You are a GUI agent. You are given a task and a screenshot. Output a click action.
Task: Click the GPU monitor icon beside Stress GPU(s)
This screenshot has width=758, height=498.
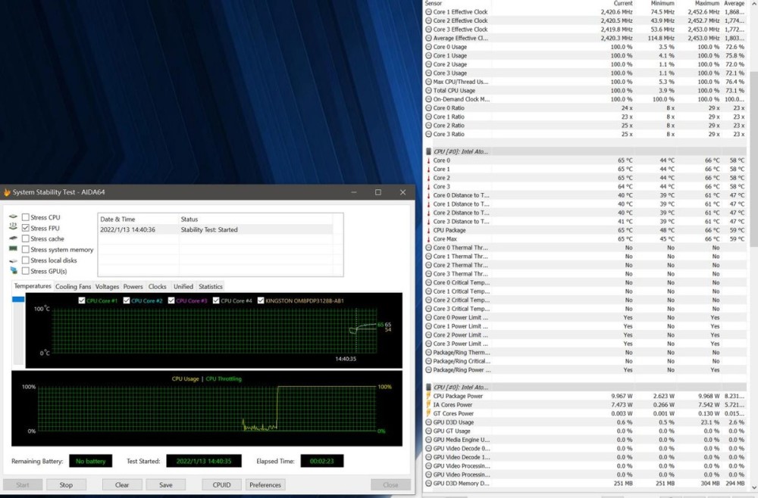[x=13, y=271]
